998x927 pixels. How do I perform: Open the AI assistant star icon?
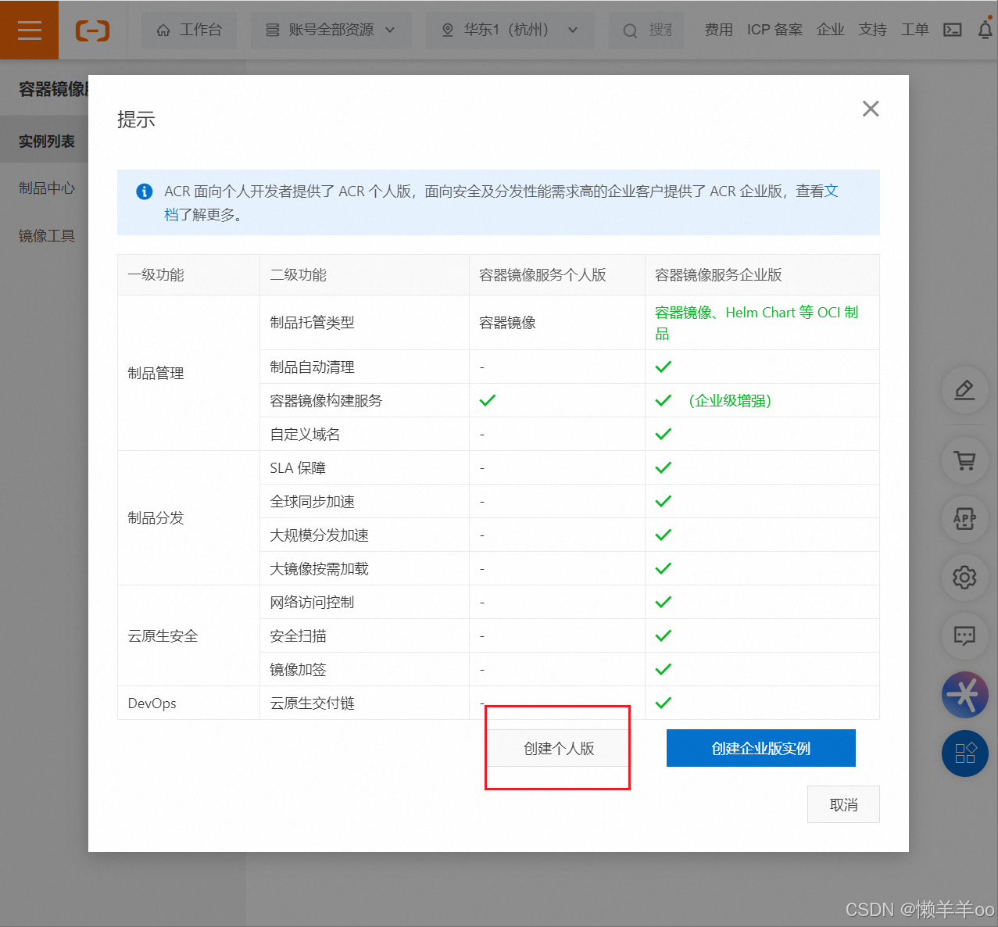click(x=964, y=695)
